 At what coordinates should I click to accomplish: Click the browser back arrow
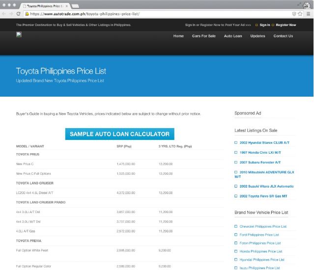(4, 14)
